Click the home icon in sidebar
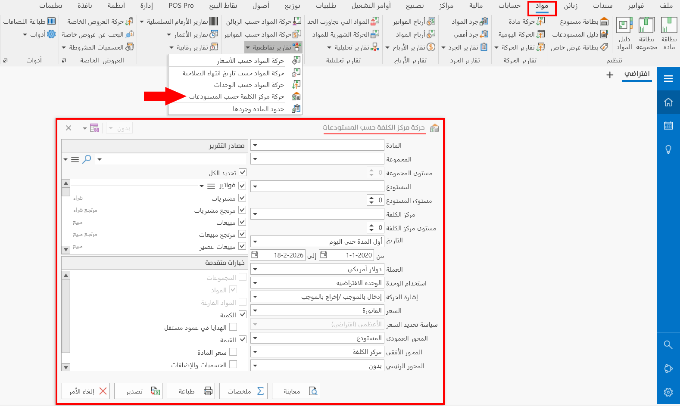 click(x=668, y=102)
